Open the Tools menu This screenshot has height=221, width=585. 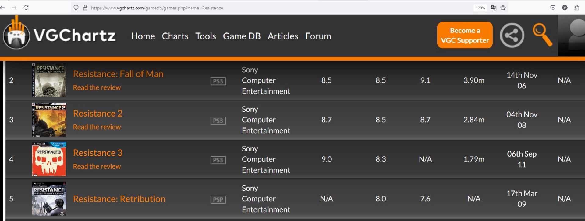206,36
